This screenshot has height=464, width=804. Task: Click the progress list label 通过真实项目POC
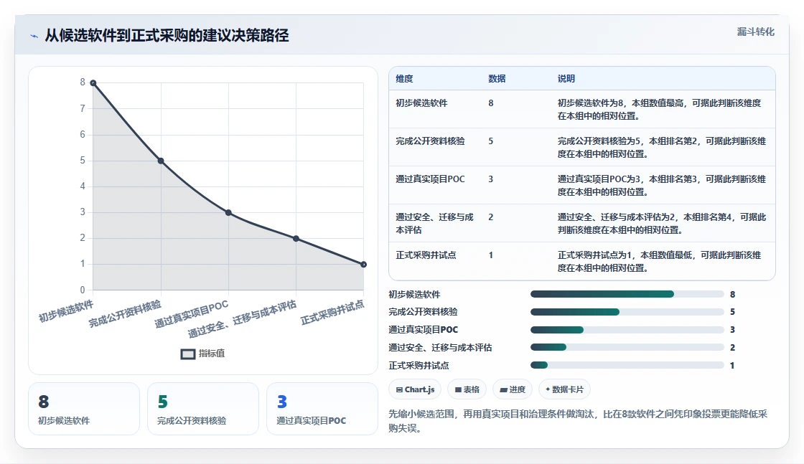pos(423,330)
